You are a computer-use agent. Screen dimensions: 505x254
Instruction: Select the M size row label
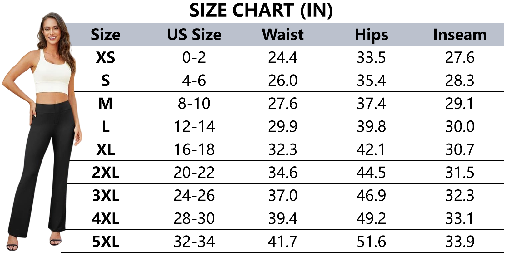(x=106, y=104)
